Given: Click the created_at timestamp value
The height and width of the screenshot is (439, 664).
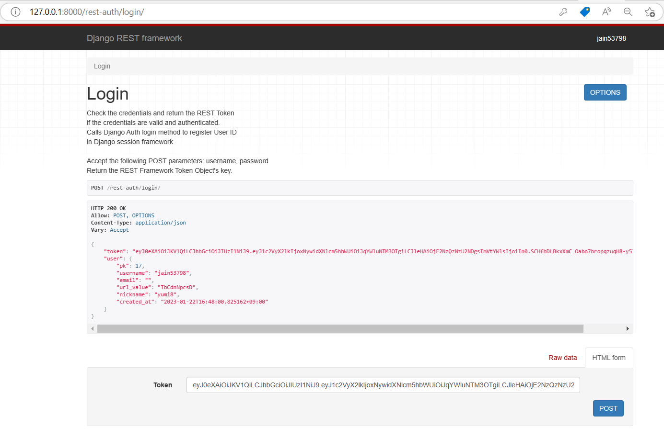Looking at the screenshot, I should pos(214,302).
